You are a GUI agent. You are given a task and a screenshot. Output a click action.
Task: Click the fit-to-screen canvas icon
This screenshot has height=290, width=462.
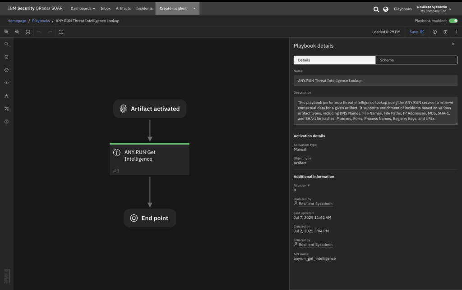click(x=28, y=32)
